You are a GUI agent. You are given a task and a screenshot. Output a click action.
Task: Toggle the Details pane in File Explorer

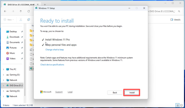pyautogui.click(x=175, y=20)
